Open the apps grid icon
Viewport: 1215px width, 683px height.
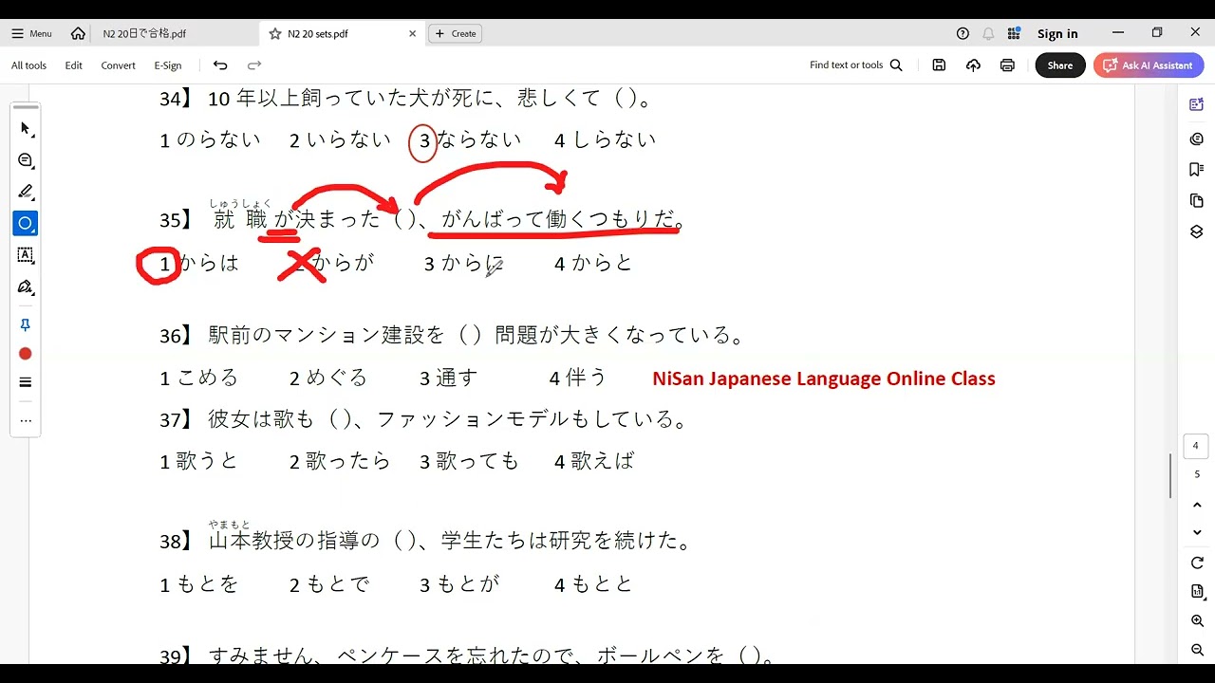pos(1014,33)
